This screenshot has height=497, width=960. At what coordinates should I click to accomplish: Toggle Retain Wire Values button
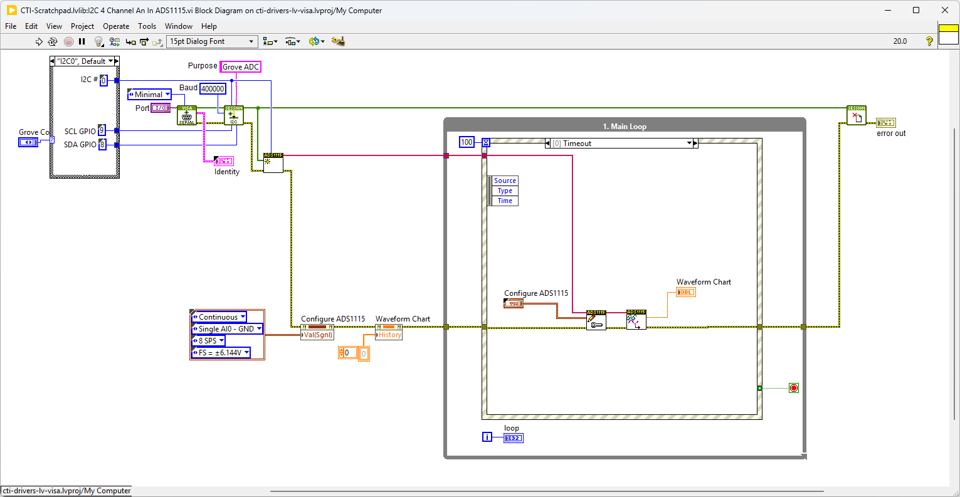point(114,41)
